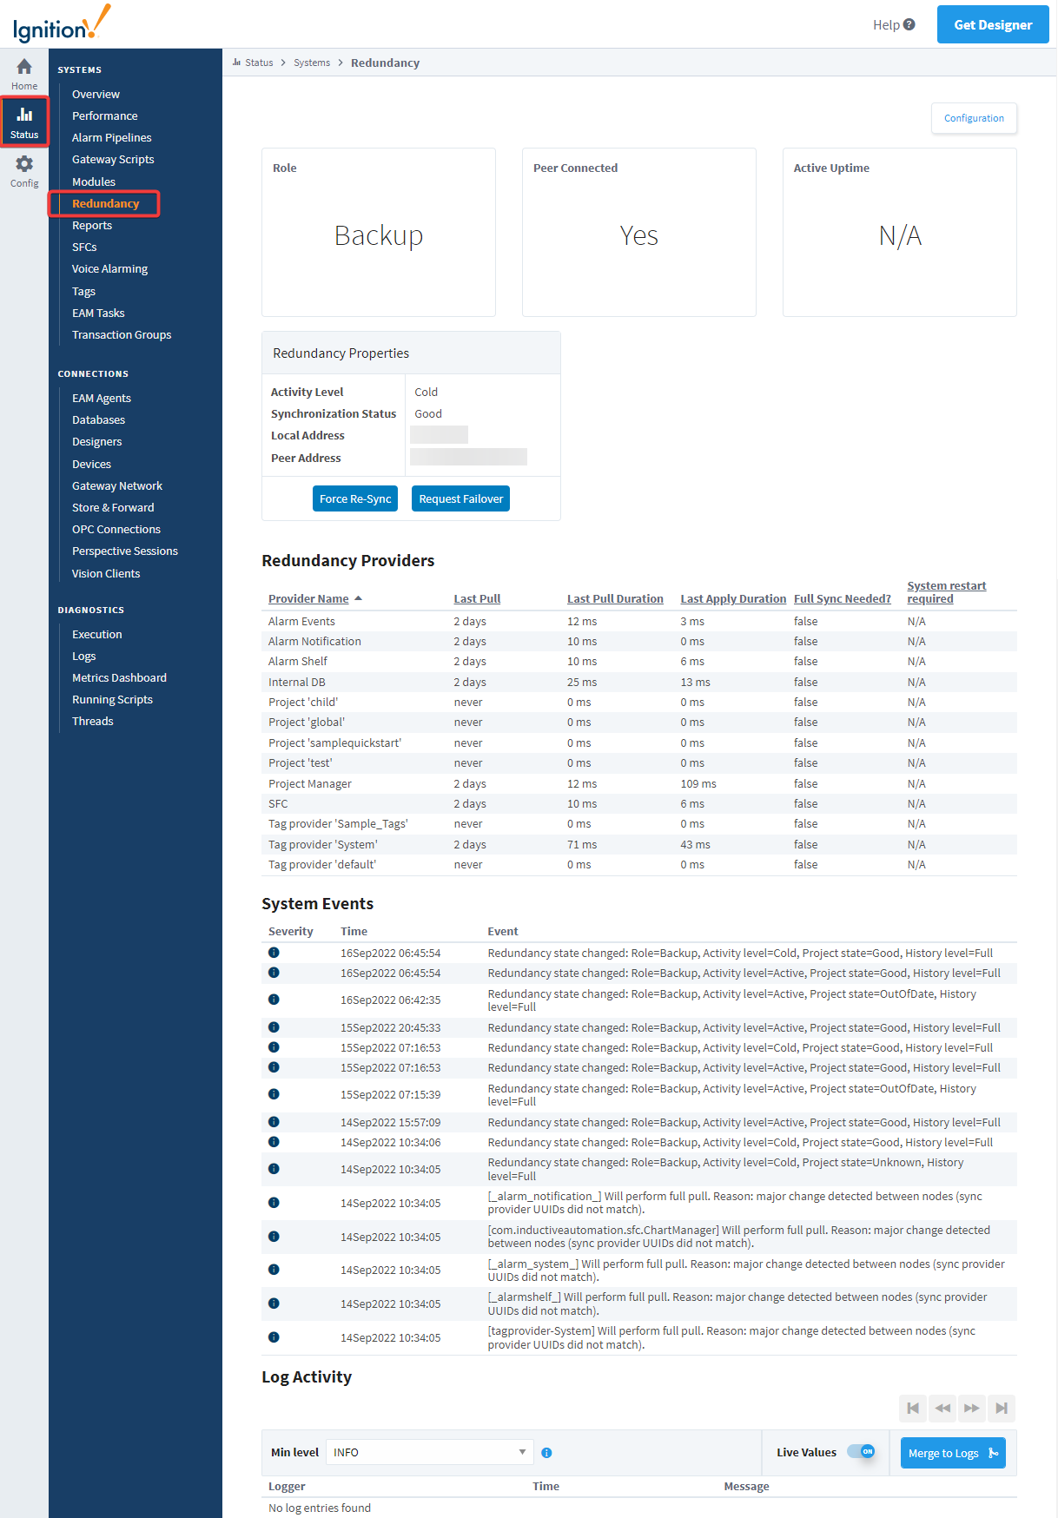Click the breadcrumb status chart icon
This screenshot has width=1058, height=1518.
point(237,62)
